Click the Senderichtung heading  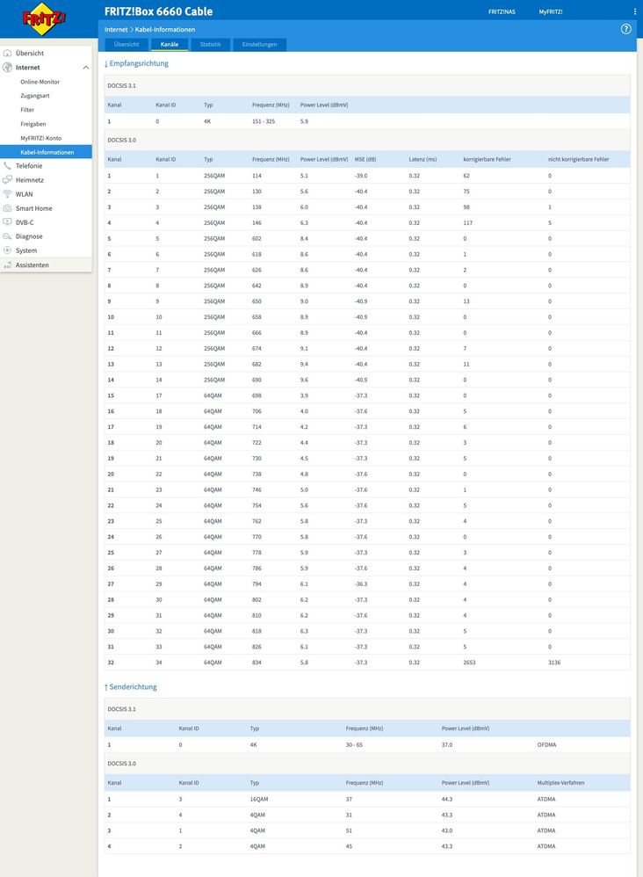[131, 687]
